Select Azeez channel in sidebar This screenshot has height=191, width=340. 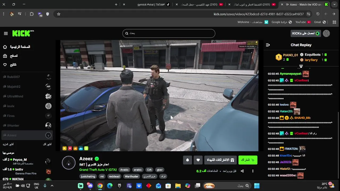(x=27, y=135)
